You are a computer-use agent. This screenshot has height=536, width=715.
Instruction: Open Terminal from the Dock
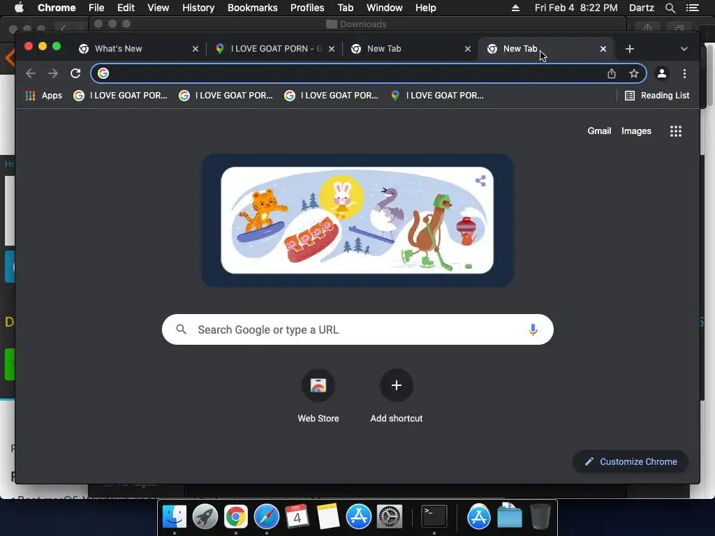point(434,517)
